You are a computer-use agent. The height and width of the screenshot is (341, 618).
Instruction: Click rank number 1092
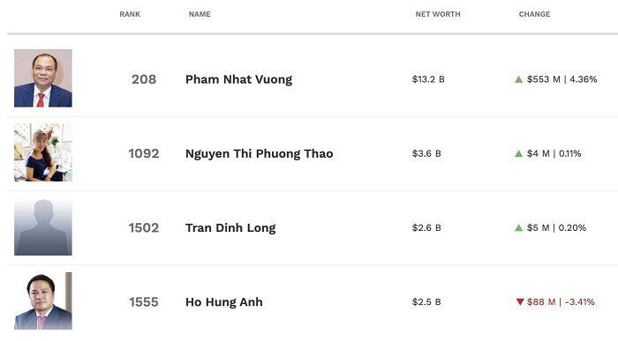[144, 154]
